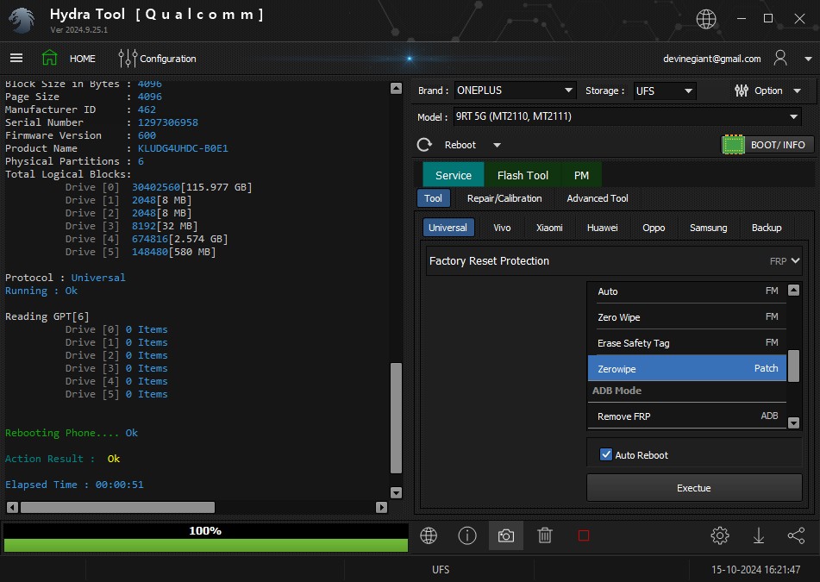Viewport: 820px width, 582px height.
Task: Select the Vivo brand tab
Action: click(x=502, y=228)
